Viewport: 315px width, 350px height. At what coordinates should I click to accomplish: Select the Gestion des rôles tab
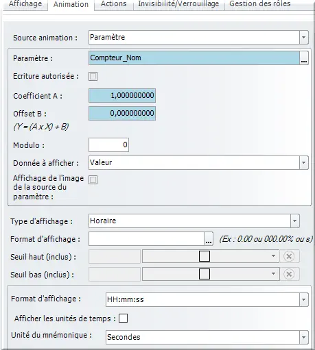[x=260, y=4]
